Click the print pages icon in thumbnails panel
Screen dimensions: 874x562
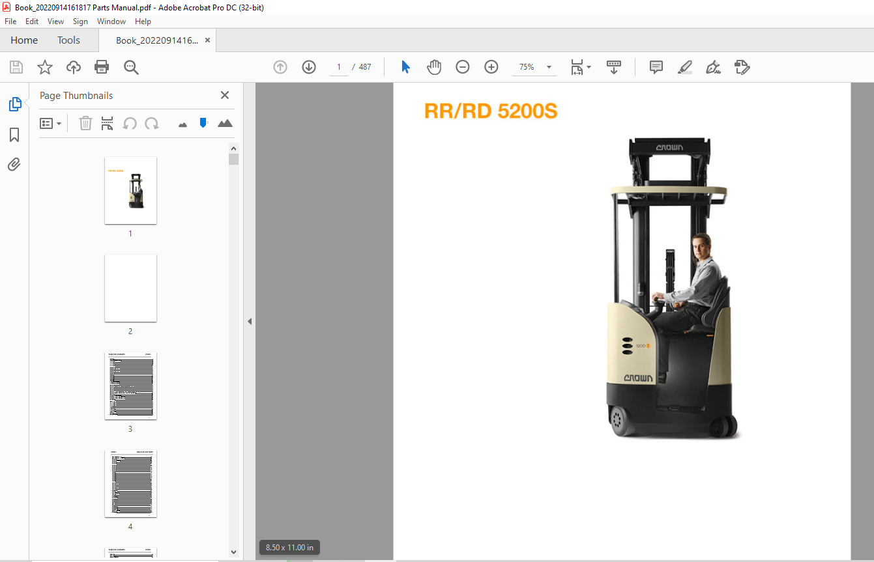pos(108,123)
